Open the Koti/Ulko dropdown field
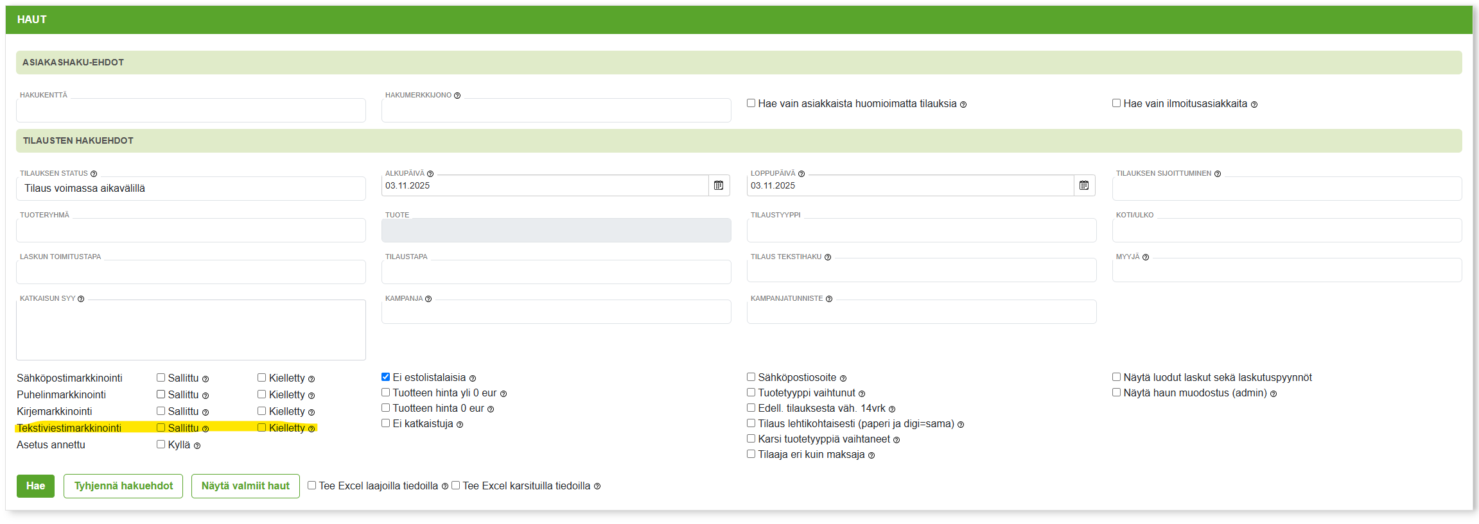Screen dimensions: 1479x524 pos(1286,230)
